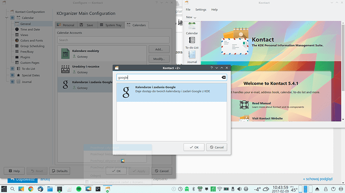Open the Help menu in Kontact
The image size is (345, 193).
(214, 9)
